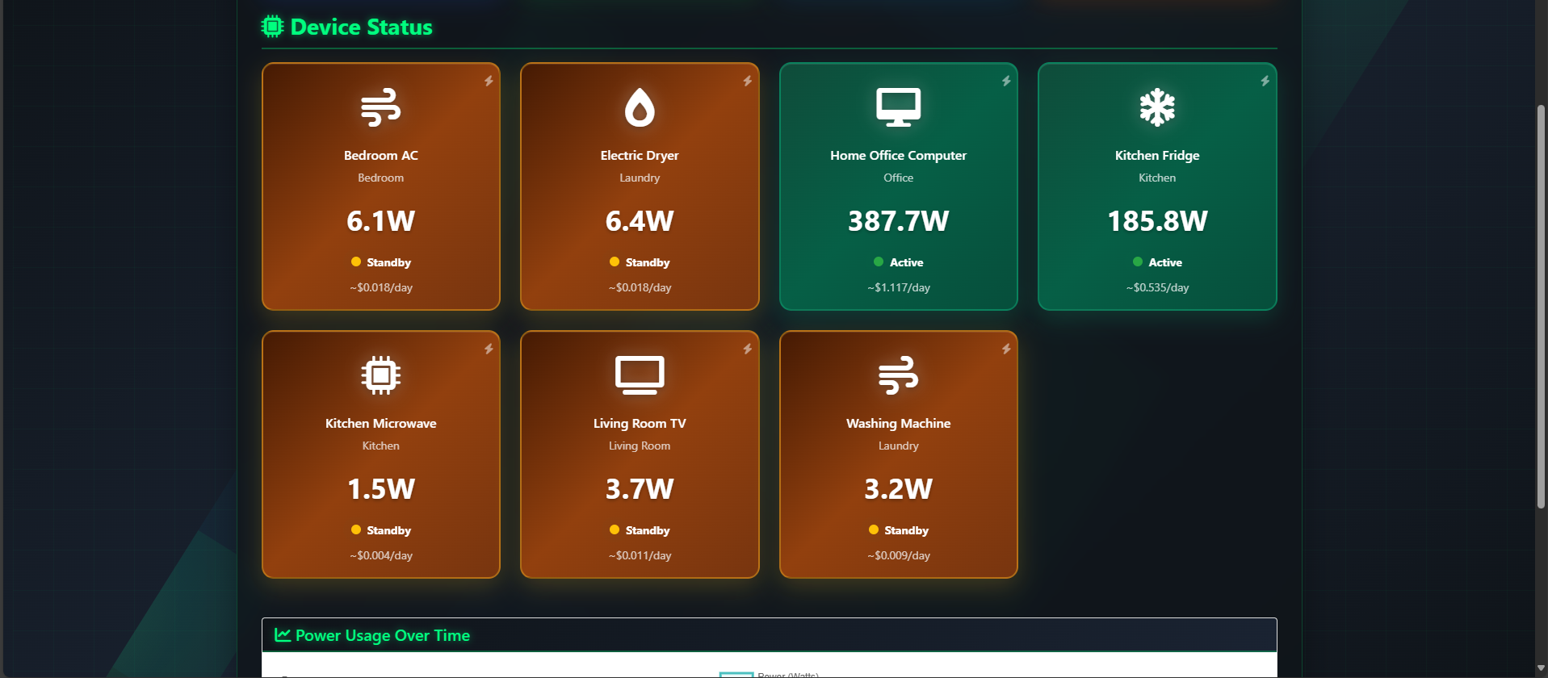Click the ~$0.011/day cost estimate
Image resolution: width=1548 pixels, height=678 pixels.
coord(640,555)
